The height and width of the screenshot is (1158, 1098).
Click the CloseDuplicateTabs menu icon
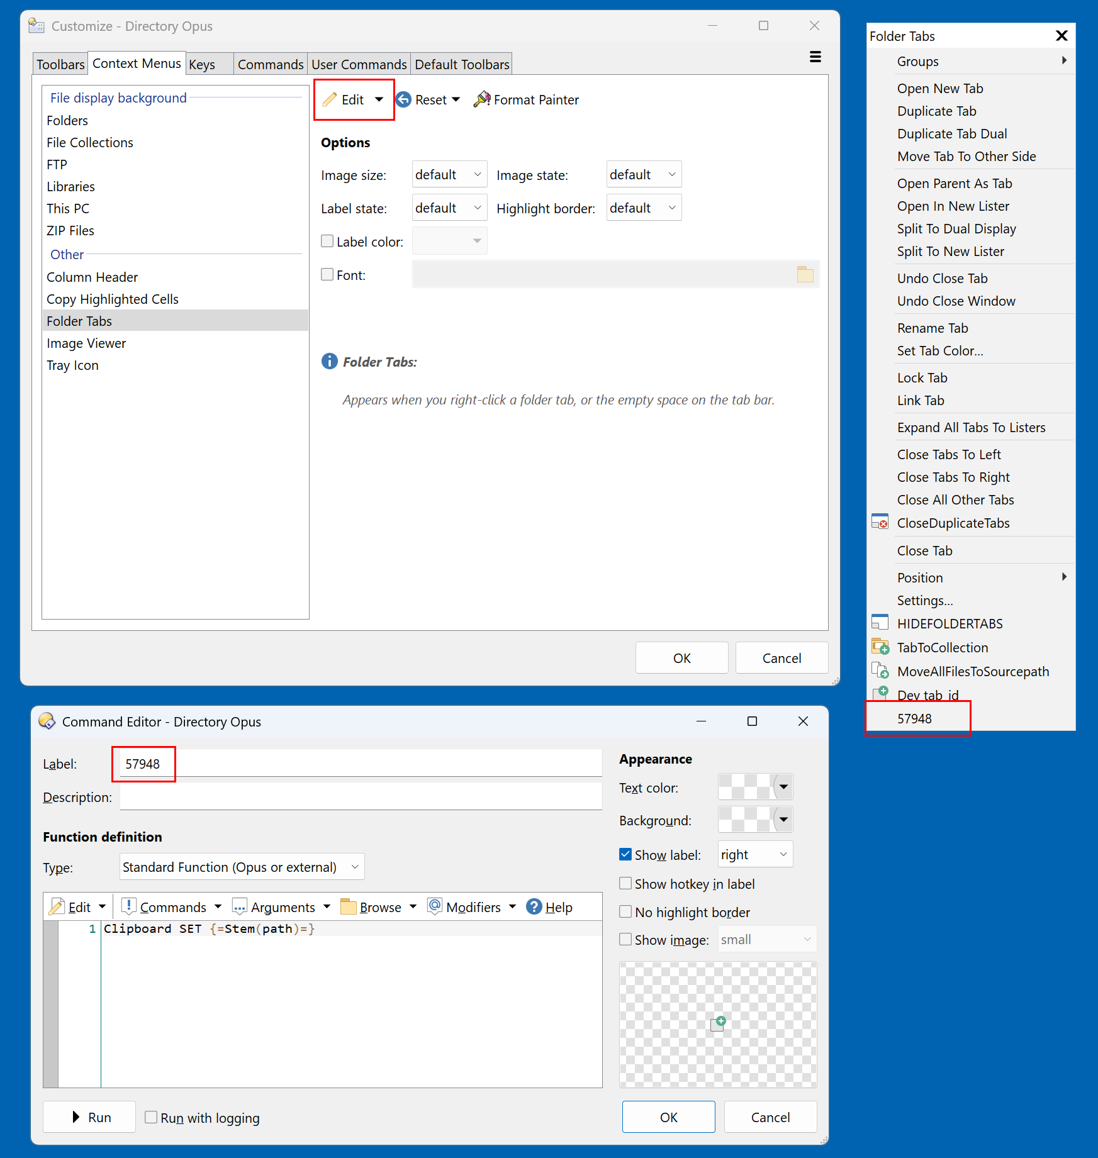pyautogui.click(x=880, y=523)
